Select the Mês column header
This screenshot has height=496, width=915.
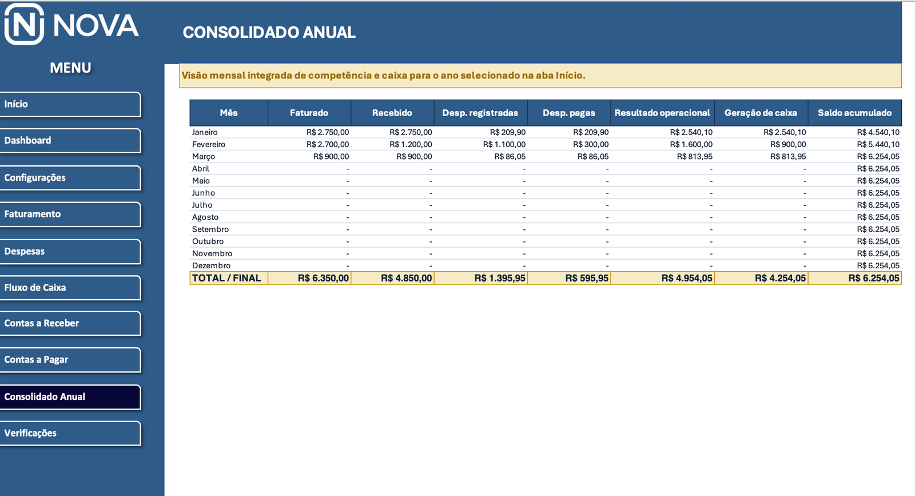click(229, 113)
